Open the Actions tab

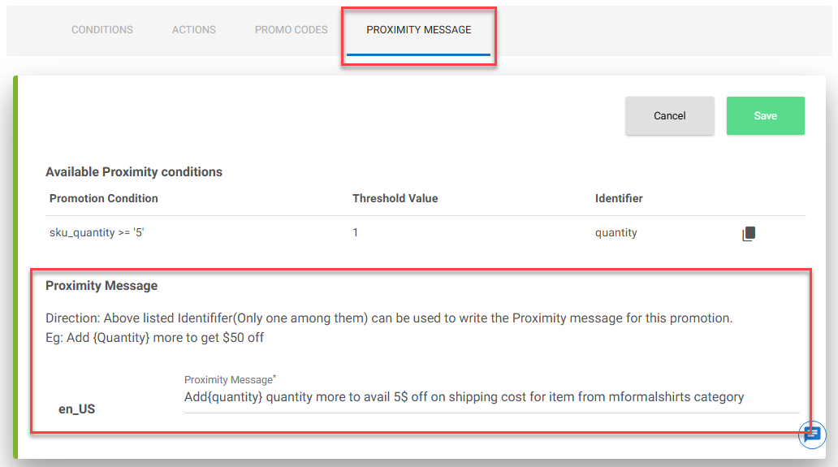pos(194,30)
